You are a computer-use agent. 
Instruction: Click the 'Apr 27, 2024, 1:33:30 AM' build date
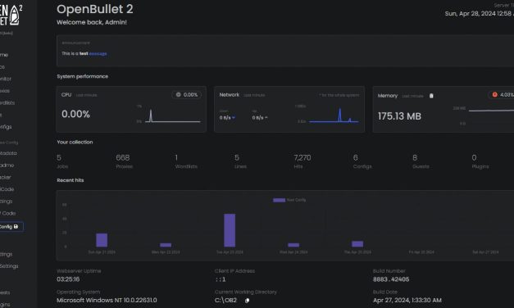pyautogui.click(x=407, y=300)
